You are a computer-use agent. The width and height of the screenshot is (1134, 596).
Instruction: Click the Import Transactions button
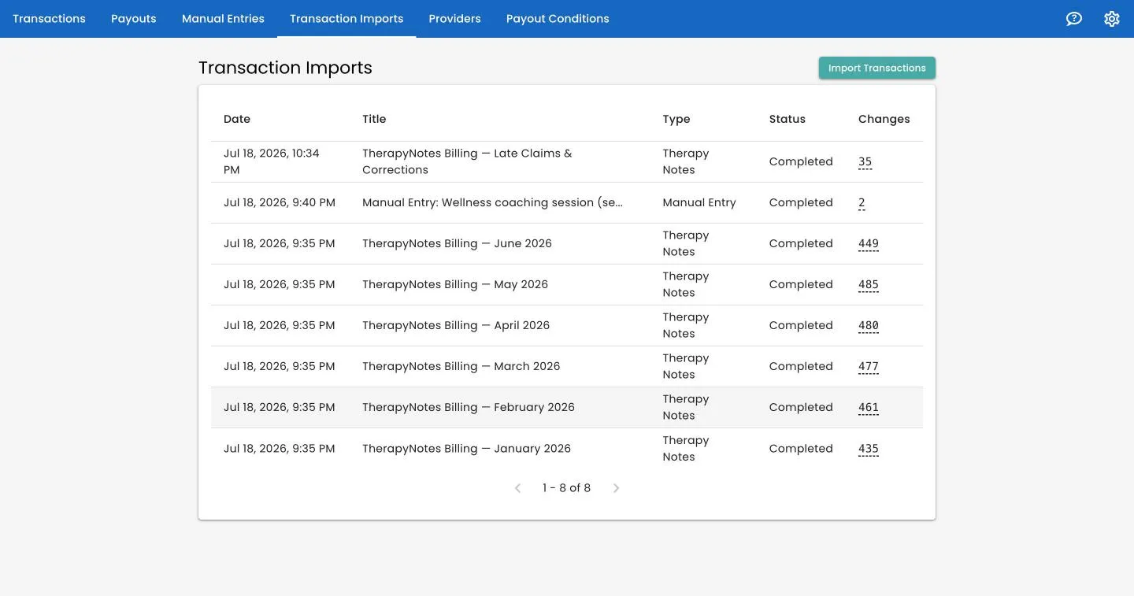877,68
